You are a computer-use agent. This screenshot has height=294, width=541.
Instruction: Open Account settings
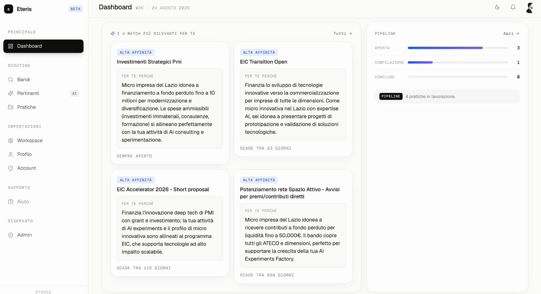point(43,168)
